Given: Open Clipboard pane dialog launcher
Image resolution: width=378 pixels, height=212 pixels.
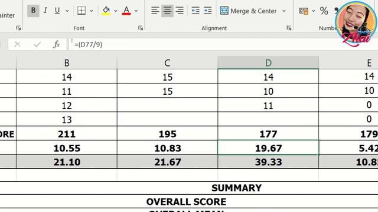Looking at the screenshot, I should [18, 28].
